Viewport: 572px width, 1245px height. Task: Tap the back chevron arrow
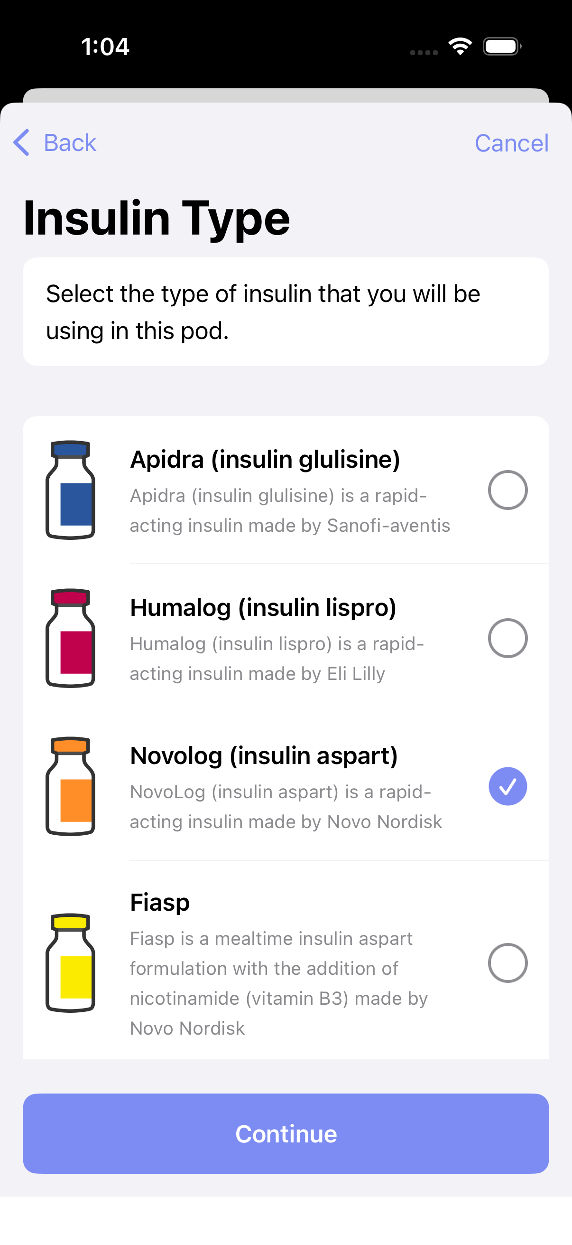click(x=21, y=142)
